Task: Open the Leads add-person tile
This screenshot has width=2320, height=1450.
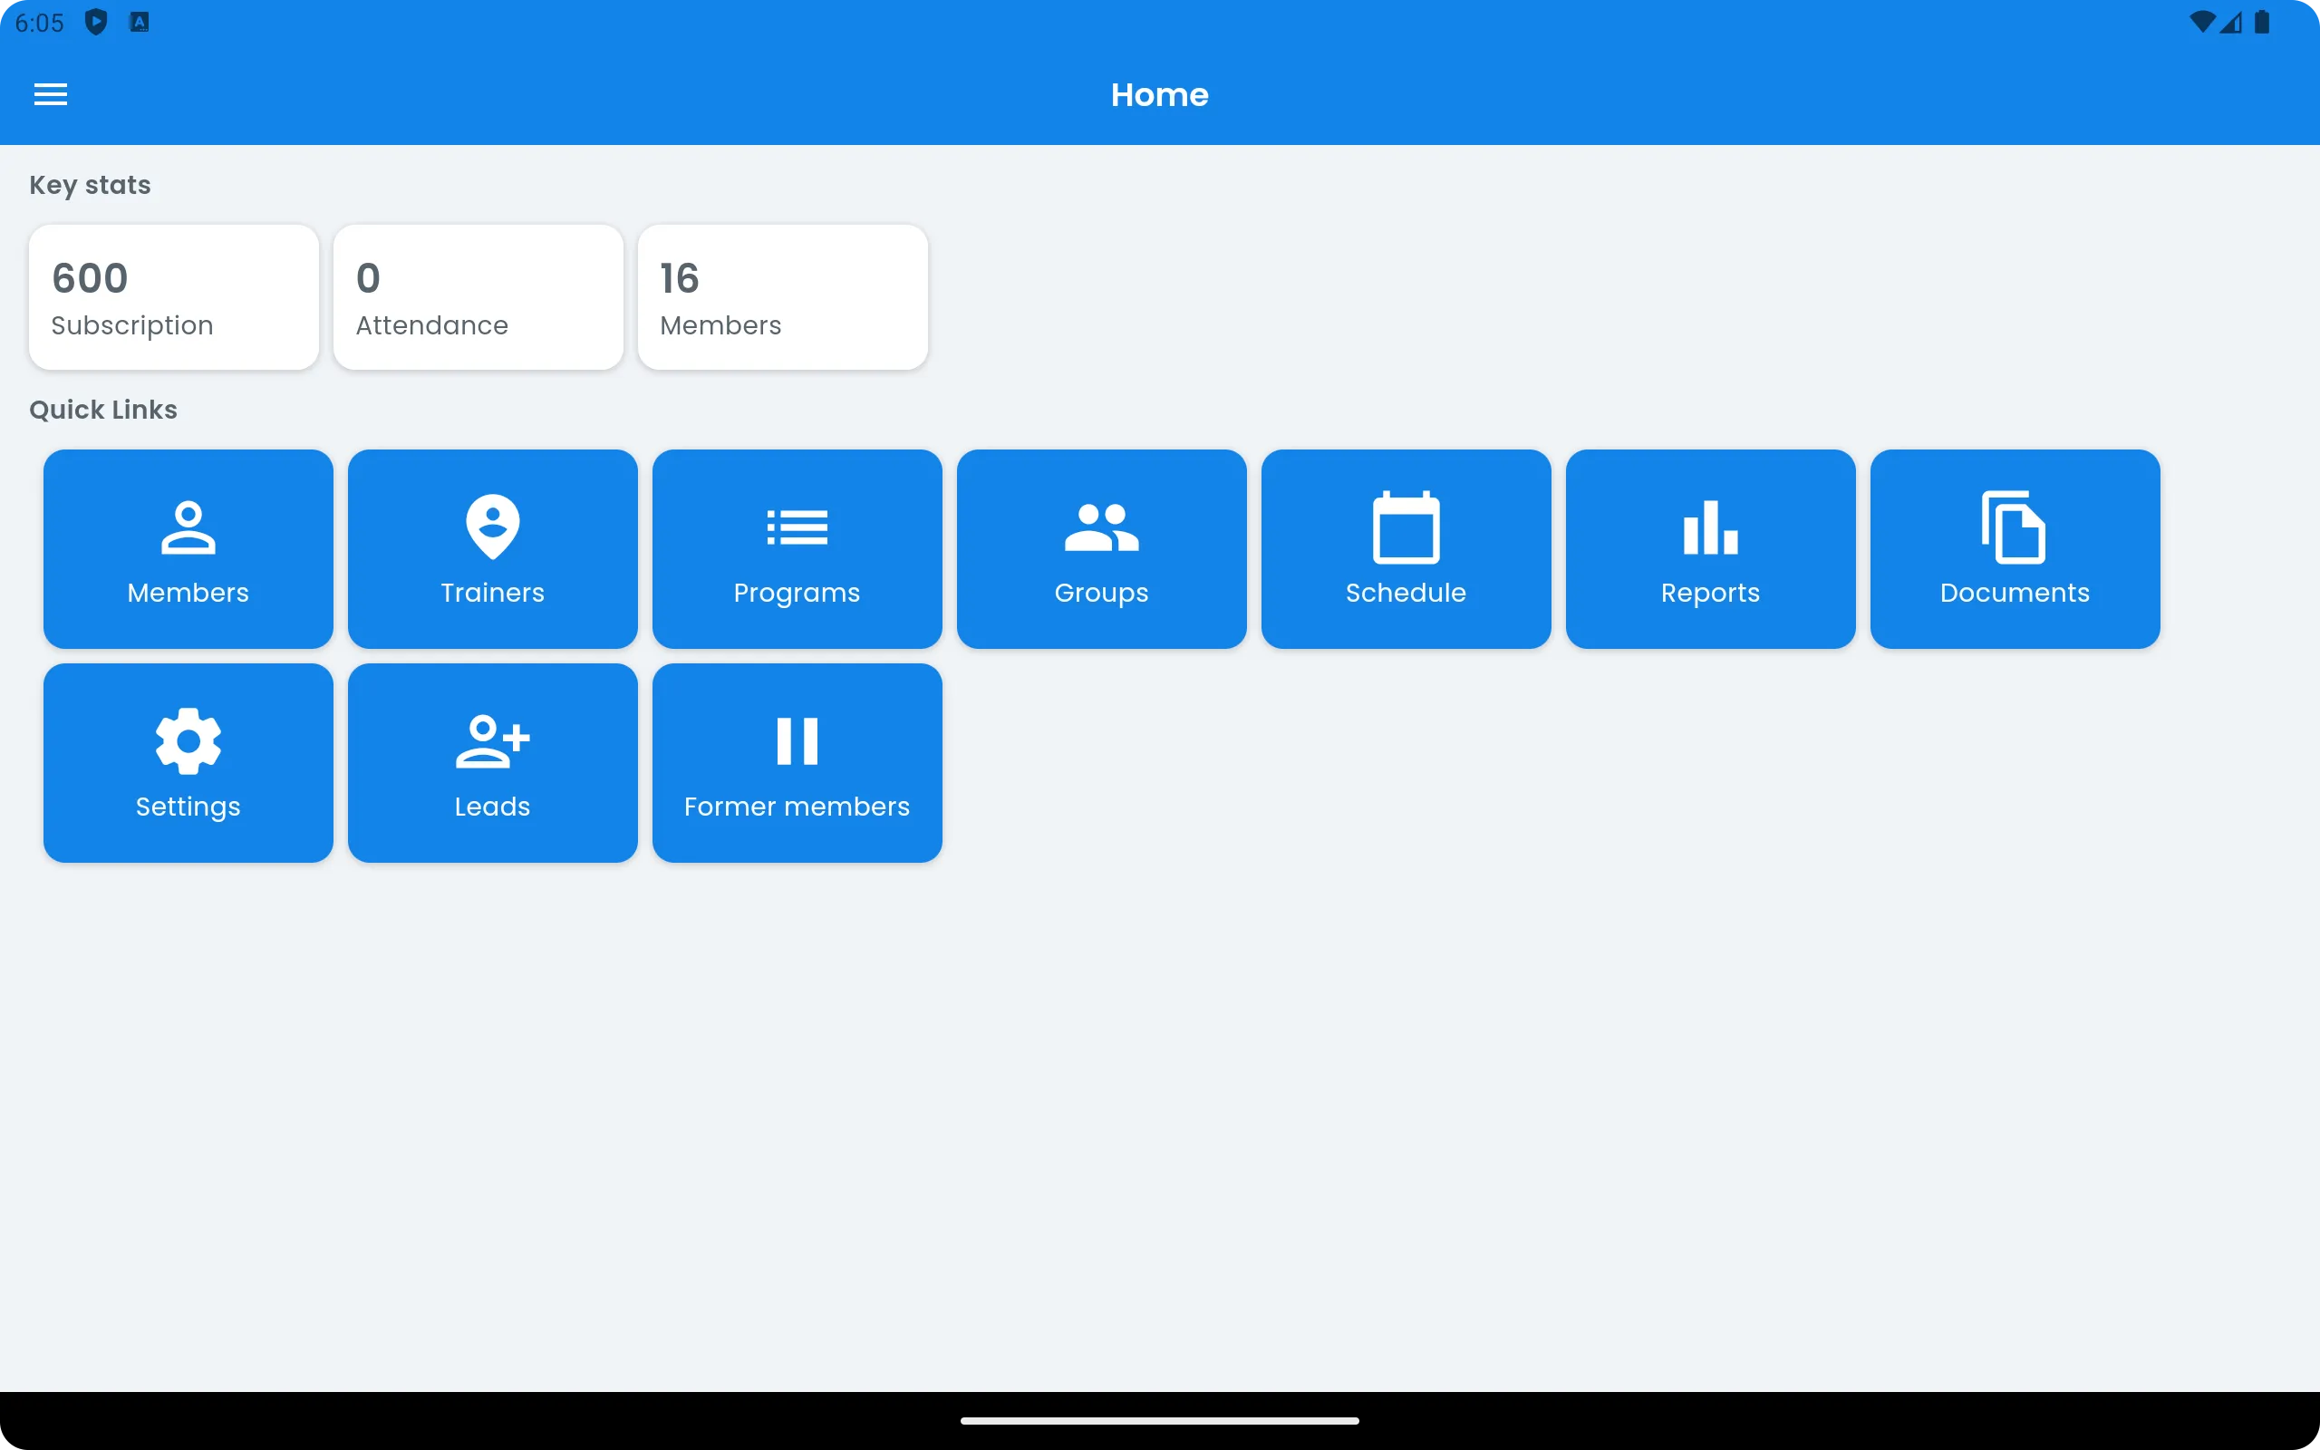Action: click(x=493, y=762)
